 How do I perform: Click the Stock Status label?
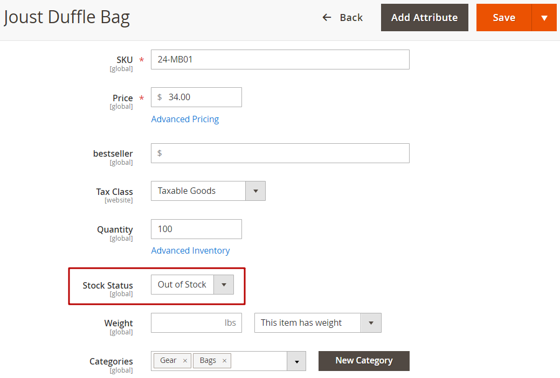[x=107, y=285]
